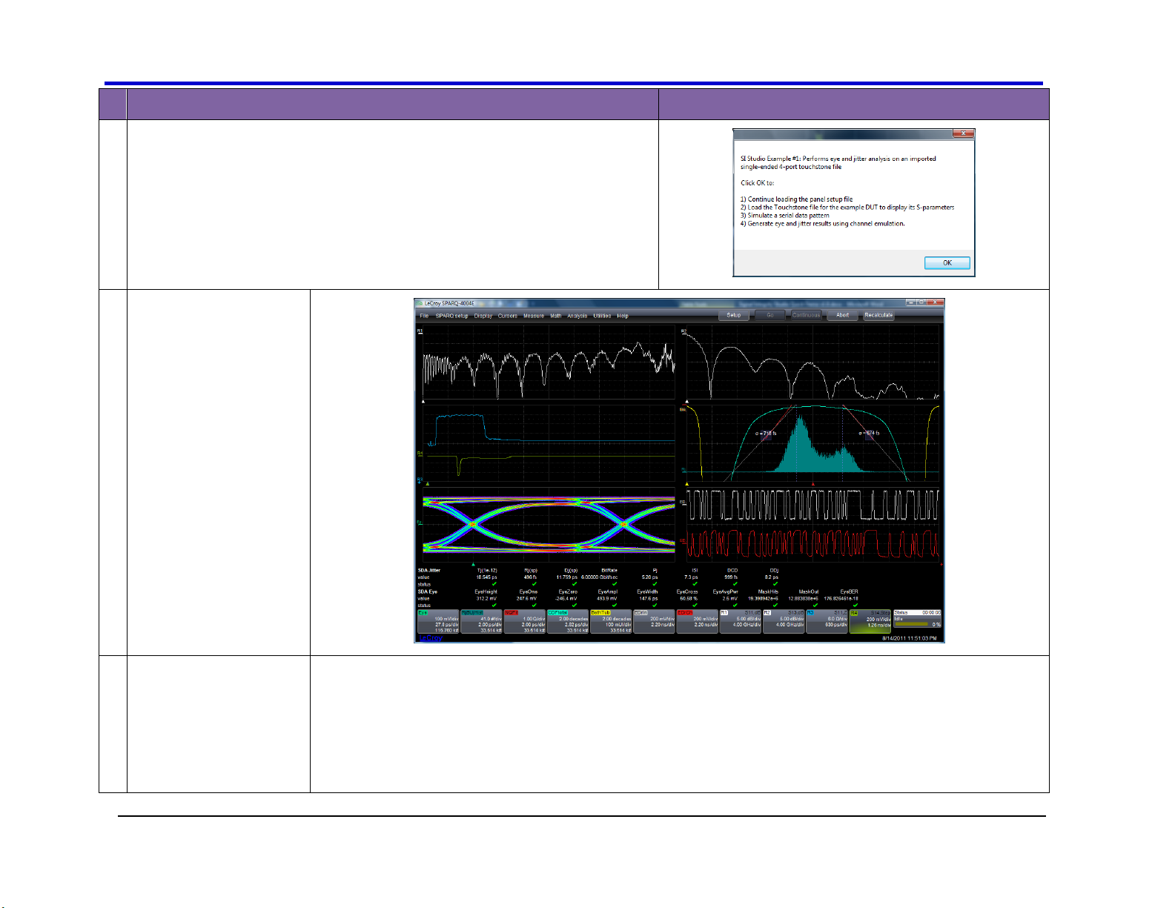Click the LeCroy logo link
This screenshot has height=908, width=1175.
[x=431, y=637]
